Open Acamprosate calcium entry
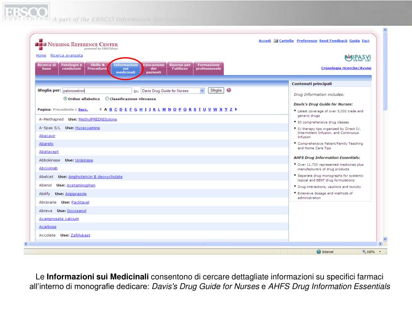Image resolution: width=412 pixels, height=309 pixels. (59, 219)
